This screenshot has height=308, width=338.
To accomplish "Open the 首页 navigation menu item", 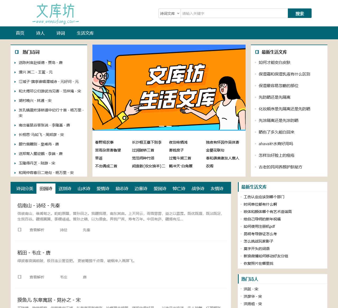I will tap(20, 33).
